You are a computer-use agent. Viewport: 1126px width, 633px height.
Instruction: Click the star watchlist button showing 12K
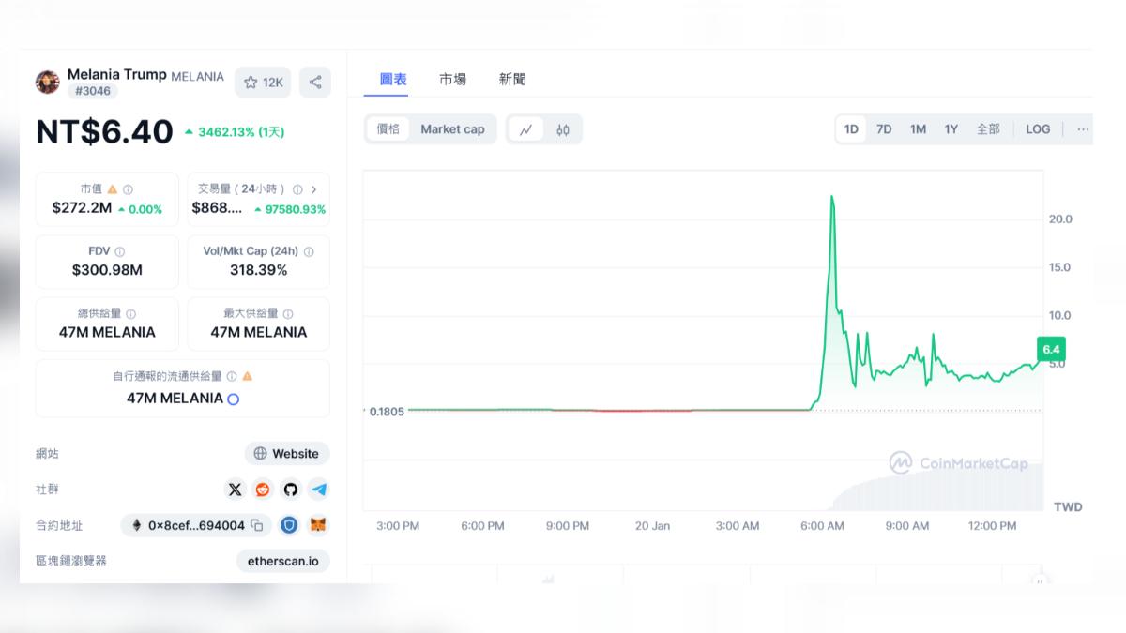coord(263,83)
